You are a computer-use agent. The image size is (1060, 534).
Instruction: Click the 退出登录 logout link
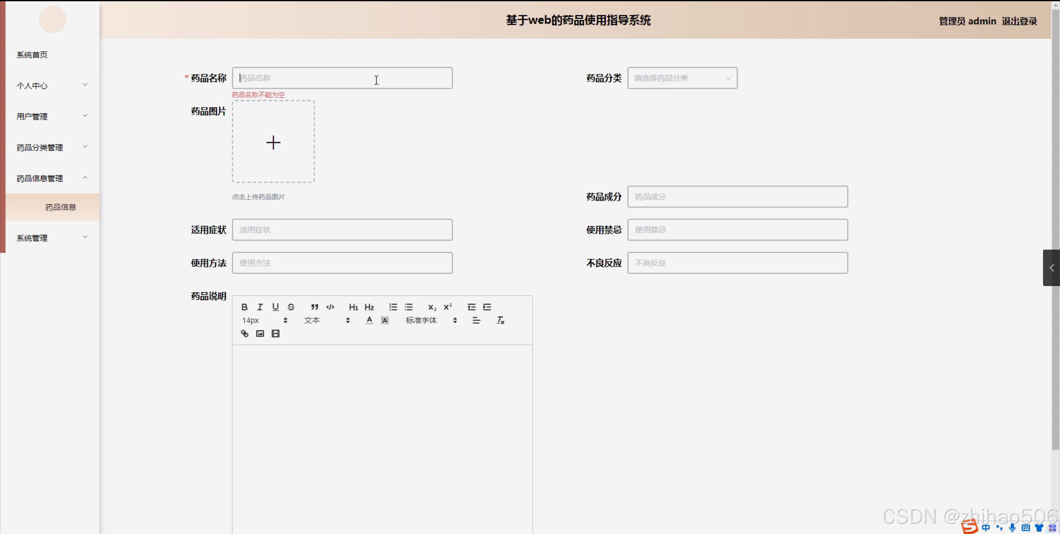click(x=1019, y=21)
